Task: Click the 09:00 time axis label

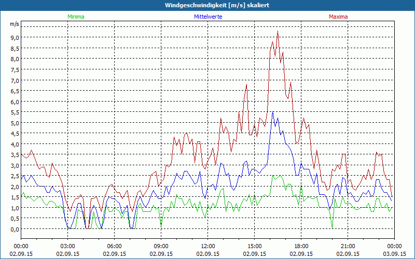Action: coord(161,247)
